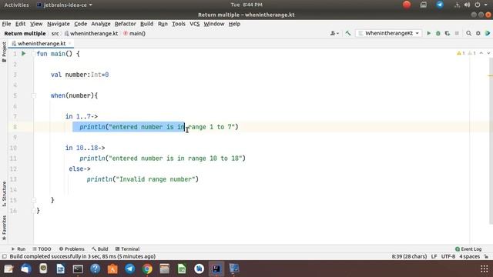Click src breadcrumb in navigation bar
The width and height of the screenshot is (493, 277).
click(55, 33)
